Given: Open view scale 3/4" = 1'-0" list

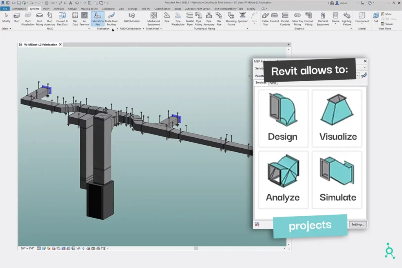Looking at the screenshot, I should [x=27, y=248].
